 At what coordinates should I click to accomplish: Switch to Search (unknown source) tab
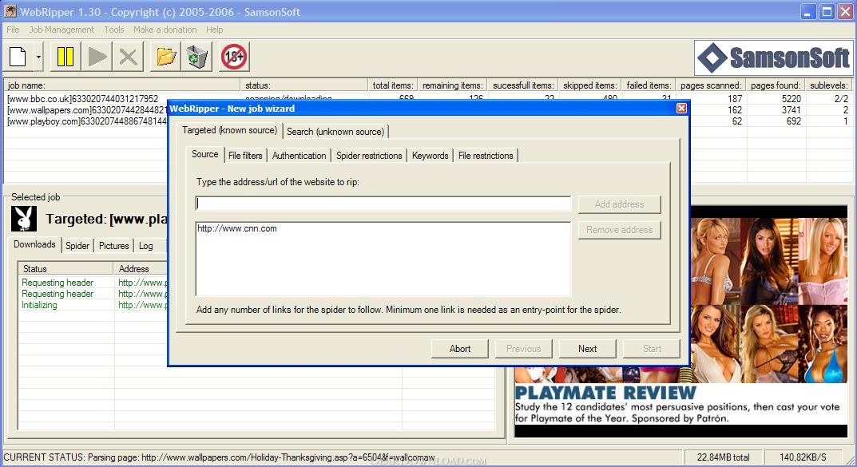(x=335, y=132)
